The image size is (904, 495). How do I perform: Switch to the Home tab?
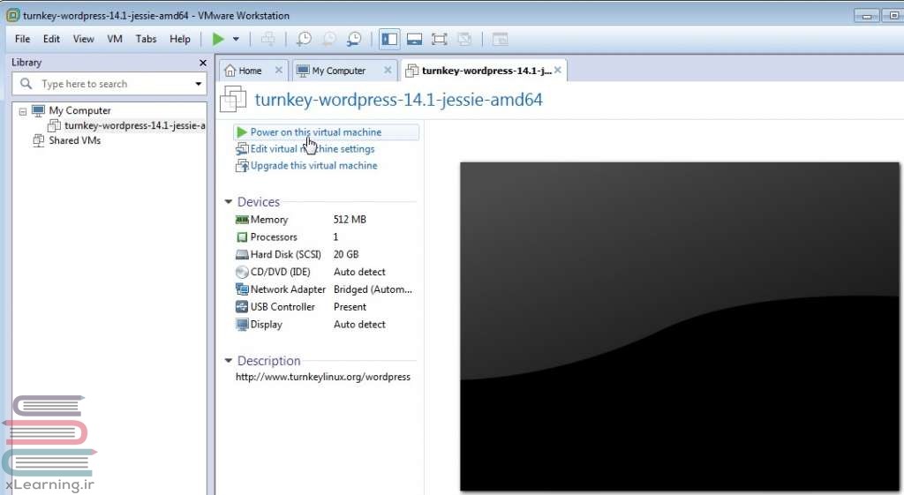pos(250,71)
